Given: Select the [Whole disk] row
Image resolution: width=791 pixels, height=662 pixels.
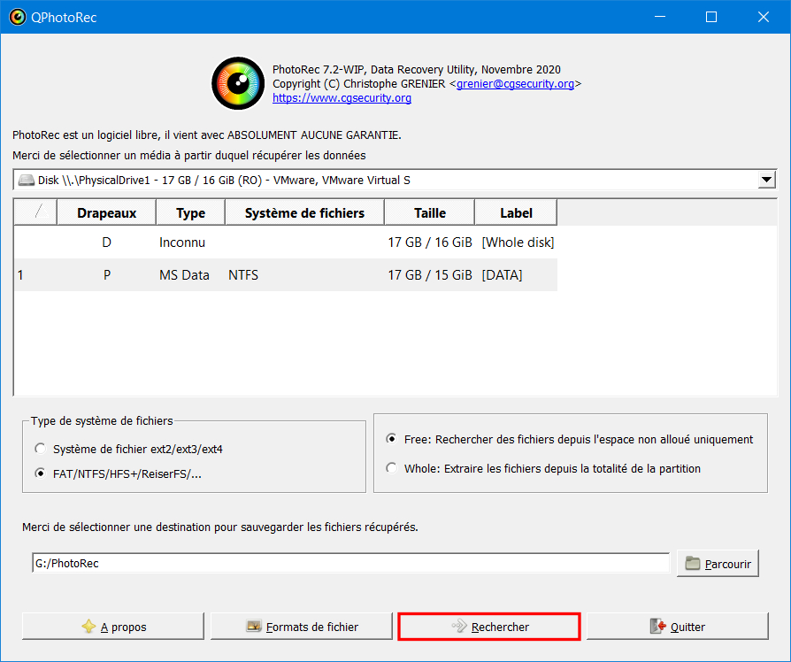Looking at the screenshot, I should pyautogui.click(x=286, y=242).
